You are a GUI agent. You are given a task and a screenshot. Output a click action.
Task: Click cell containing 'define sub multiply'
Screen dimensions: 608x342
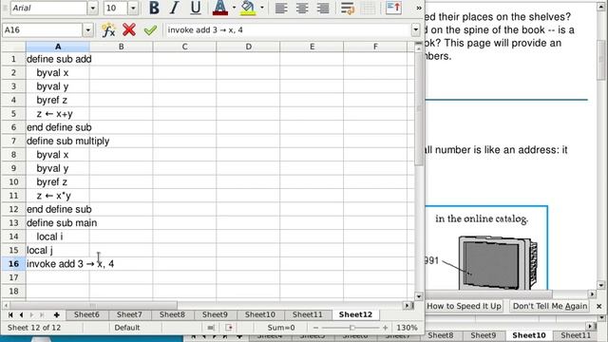click(58, 141)
